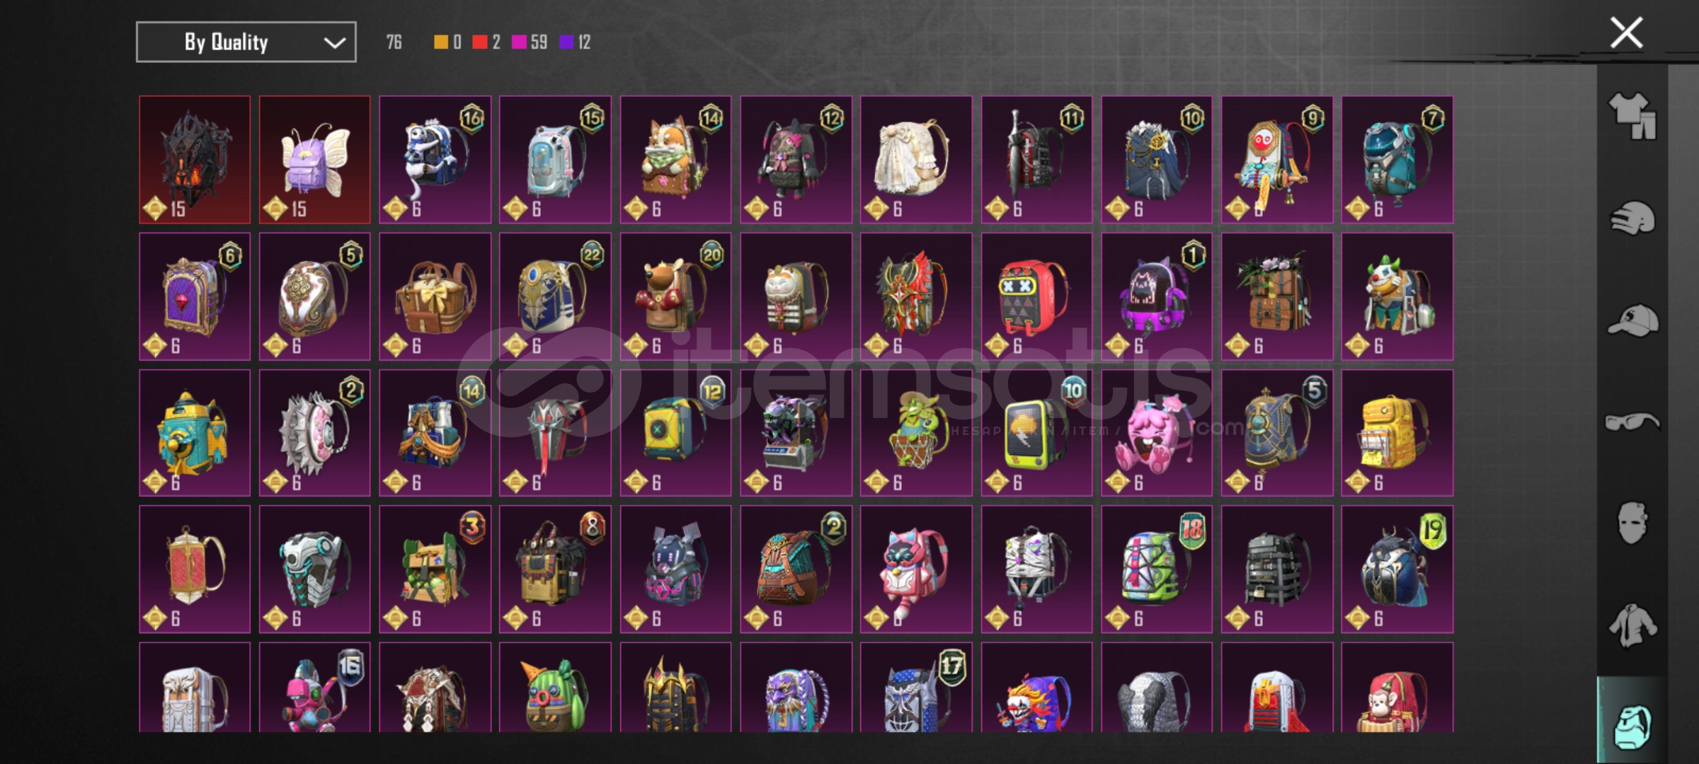The height and width of the screenshot is (764, 1699).
Task: Open the face mask category
Action: tap(1632, 523)
